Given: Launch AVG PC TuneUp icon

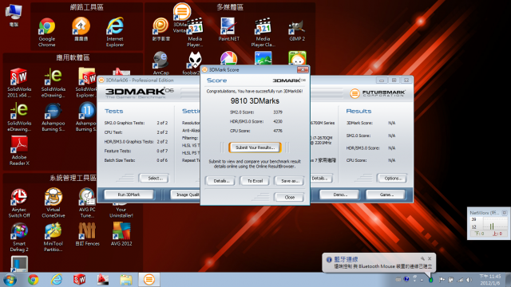Looking at the screenshot, I should point(87,203).
